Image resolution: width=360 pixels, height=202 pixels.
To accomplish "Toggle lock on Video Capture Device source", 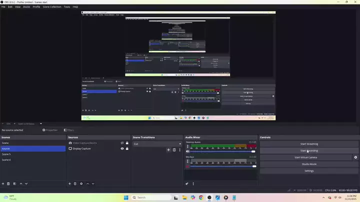I will (127, 143).
